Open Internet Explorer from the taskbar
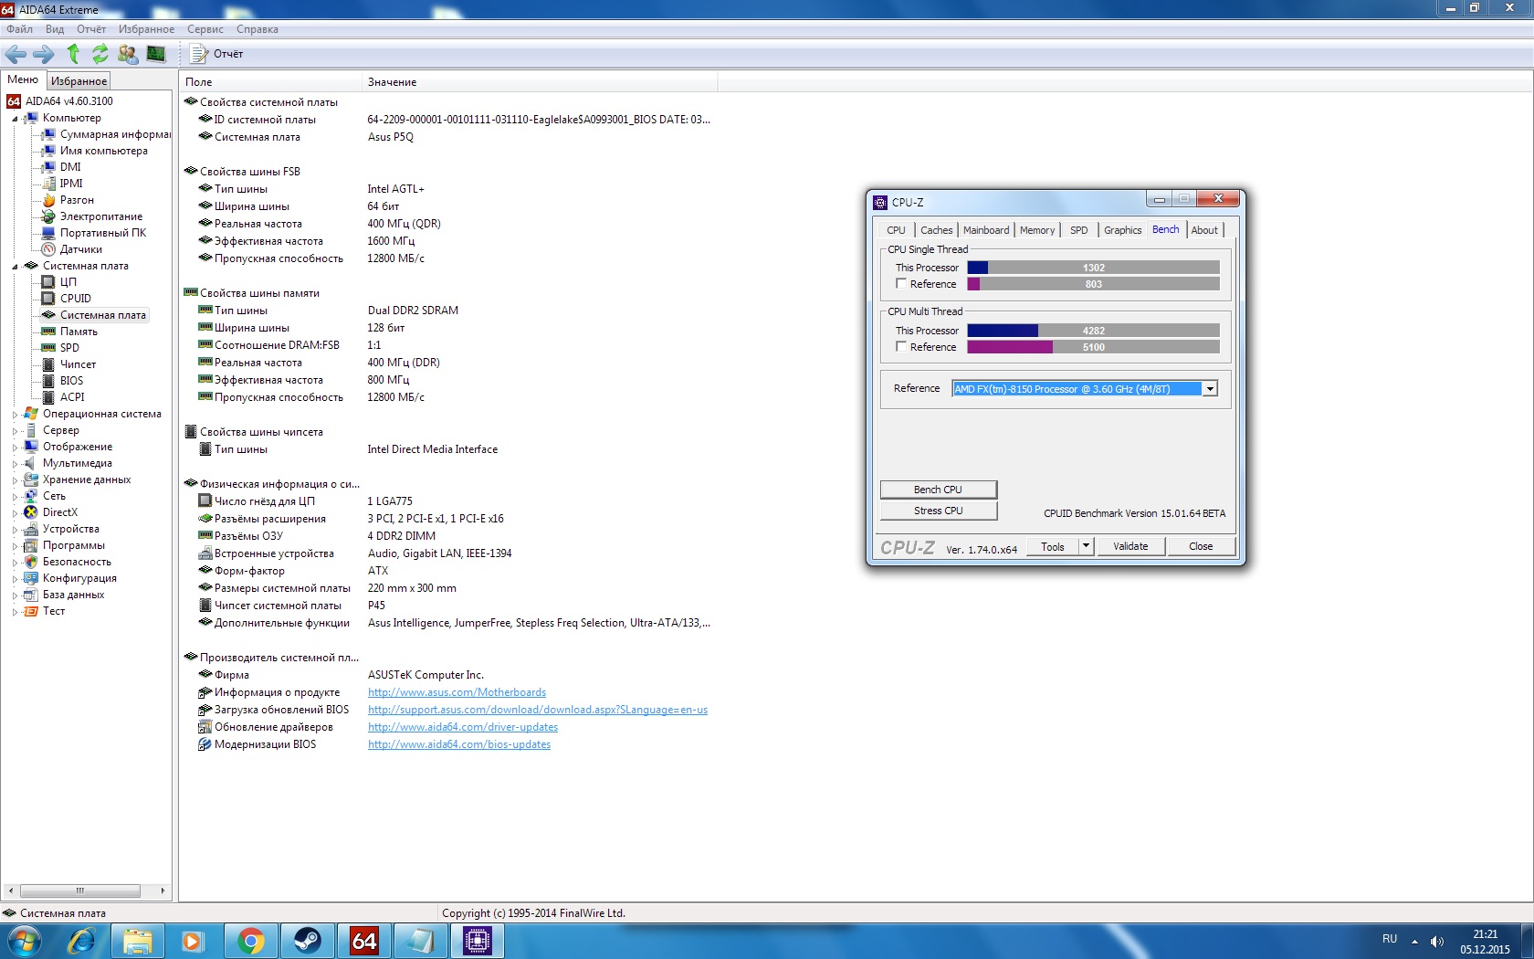Image resolution: width=1534 pixels, height=959 pixels. (81, 941)
